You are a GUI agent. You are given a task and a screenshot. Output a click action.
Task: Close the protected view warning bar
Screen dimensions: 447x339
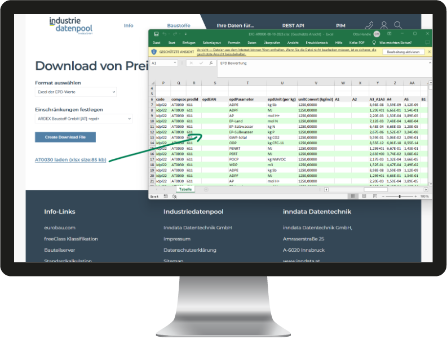429,52
